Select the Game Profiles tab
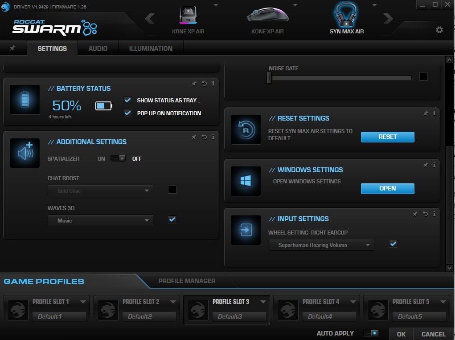Viewport: 455px width, 340px height. [44, 281]
